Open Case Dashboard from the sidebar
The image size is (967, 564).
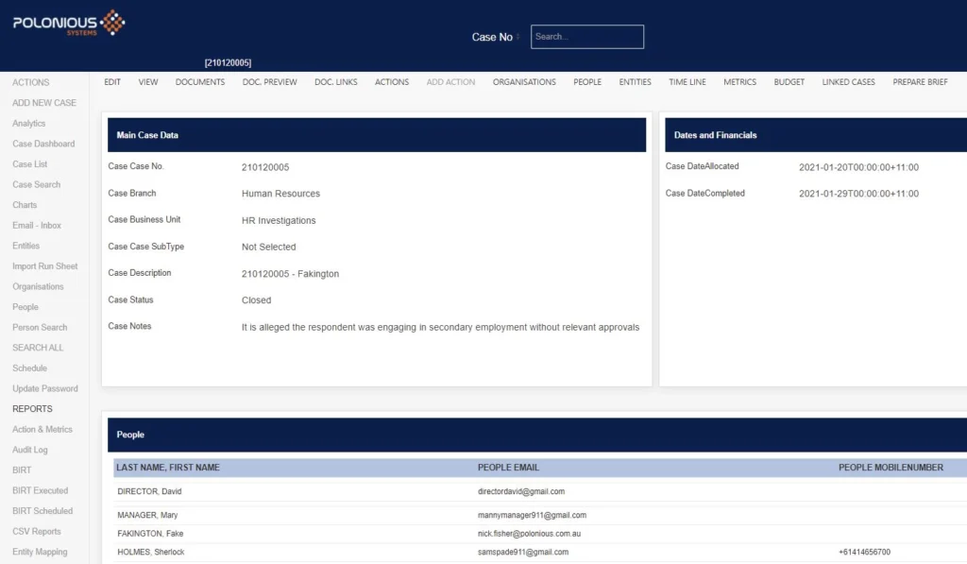pyautogui.click(x=43, y=144)
